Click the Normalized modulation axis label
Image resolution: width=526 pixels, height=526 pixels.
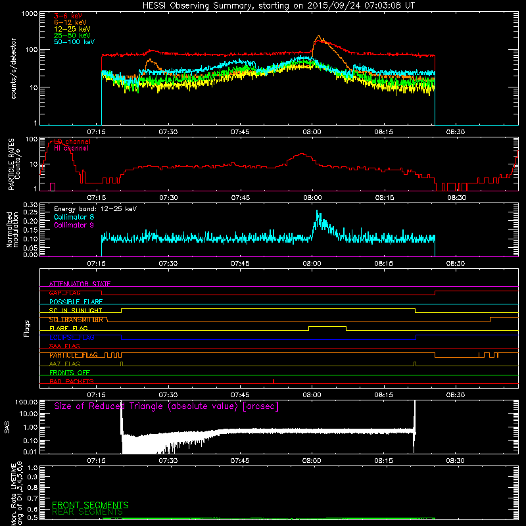click(12, 229)
